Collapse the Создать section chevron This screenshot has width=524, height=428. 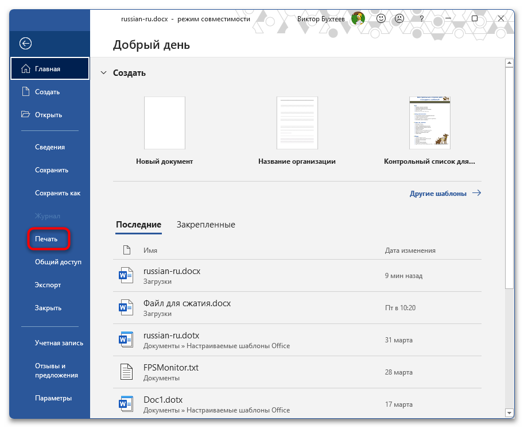pos(104,72)
